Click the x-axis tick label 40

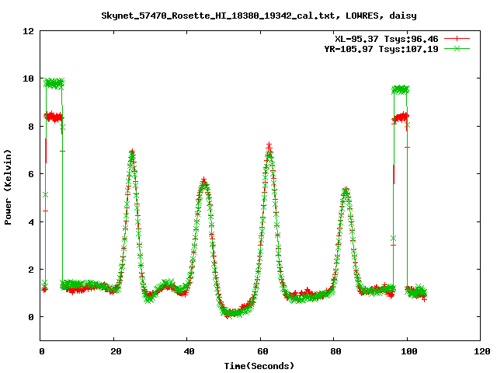point(189,351)
